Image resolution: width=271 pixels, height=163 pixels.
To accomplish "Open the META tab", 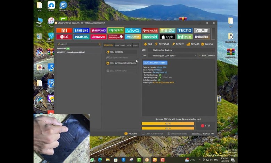I will coord(129,45).
